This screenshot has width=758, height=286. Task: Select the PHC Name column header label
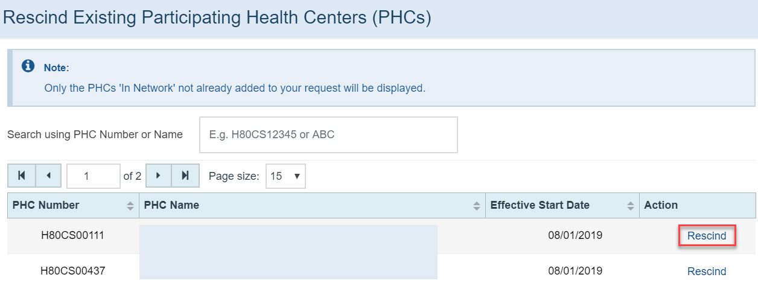171,205
